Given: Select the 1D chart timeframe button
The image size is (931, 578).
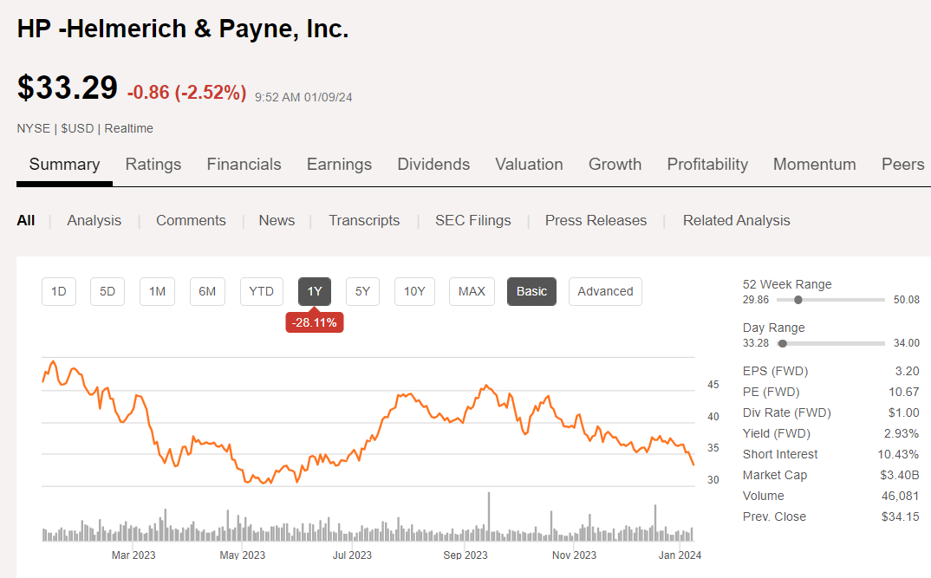Looking at the screenshot, I should [58, 291].
